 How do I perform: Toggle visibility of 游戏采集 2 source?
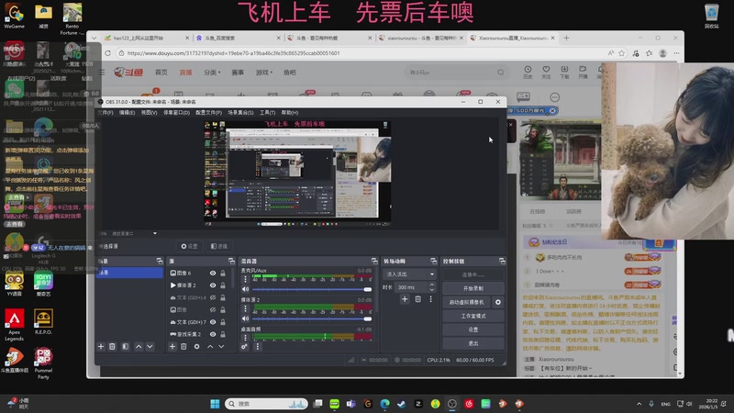pos(213,334)
